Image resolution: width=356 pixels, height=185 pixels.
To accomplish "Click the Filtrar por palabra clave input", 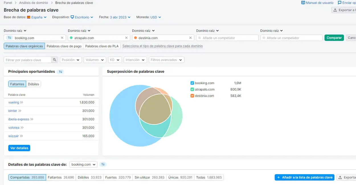I will tap(28, 60).
